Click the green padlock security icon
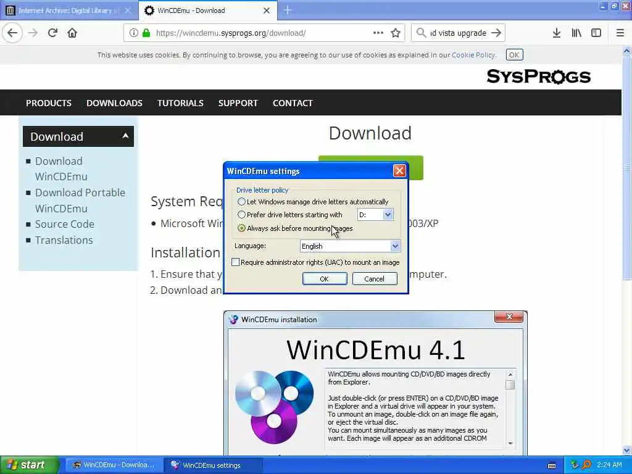Viewport: 632px width, 474px height. point(146,33)
